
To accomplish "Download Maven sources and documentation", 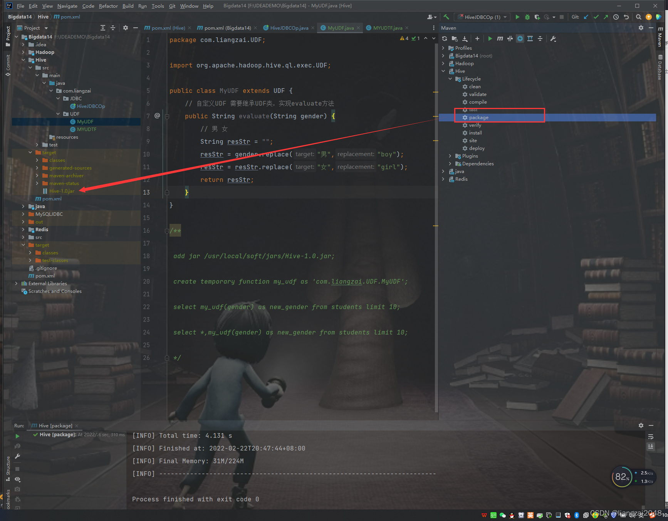I will click(465, 39).
